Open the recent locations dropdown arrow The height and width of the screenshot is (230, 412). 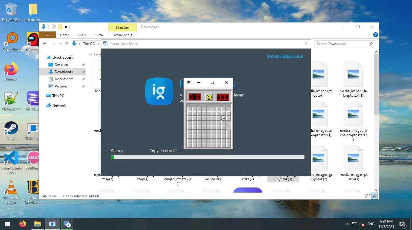60,44
